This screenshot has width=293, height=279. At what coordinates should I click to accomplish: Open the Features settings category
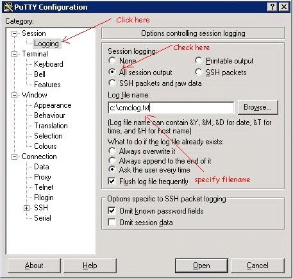click(47, 85)
